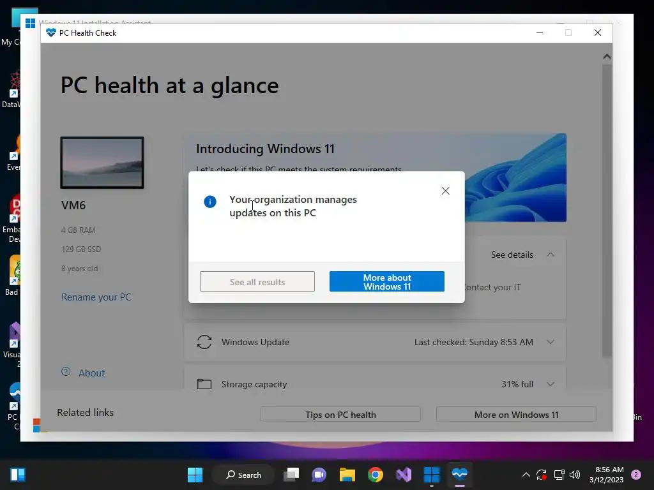
Task: Click the VM6 device name
Action: [73, 205]
